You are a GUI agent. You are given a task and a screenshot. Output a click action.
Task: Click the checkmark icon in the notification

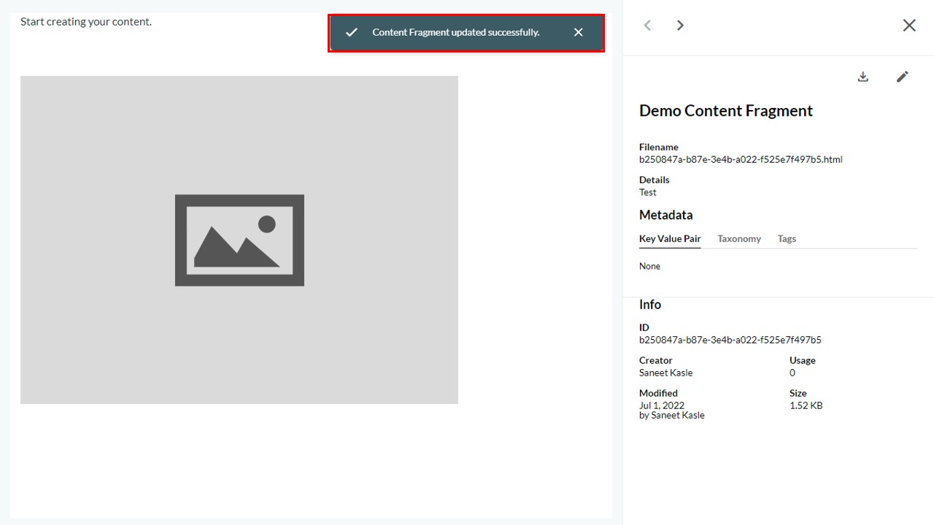pos(351,32)
